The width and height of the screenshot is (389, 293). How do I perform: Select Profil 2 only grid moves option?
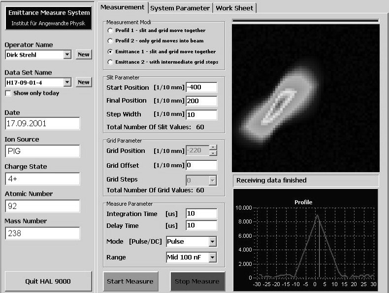point(110,41)
